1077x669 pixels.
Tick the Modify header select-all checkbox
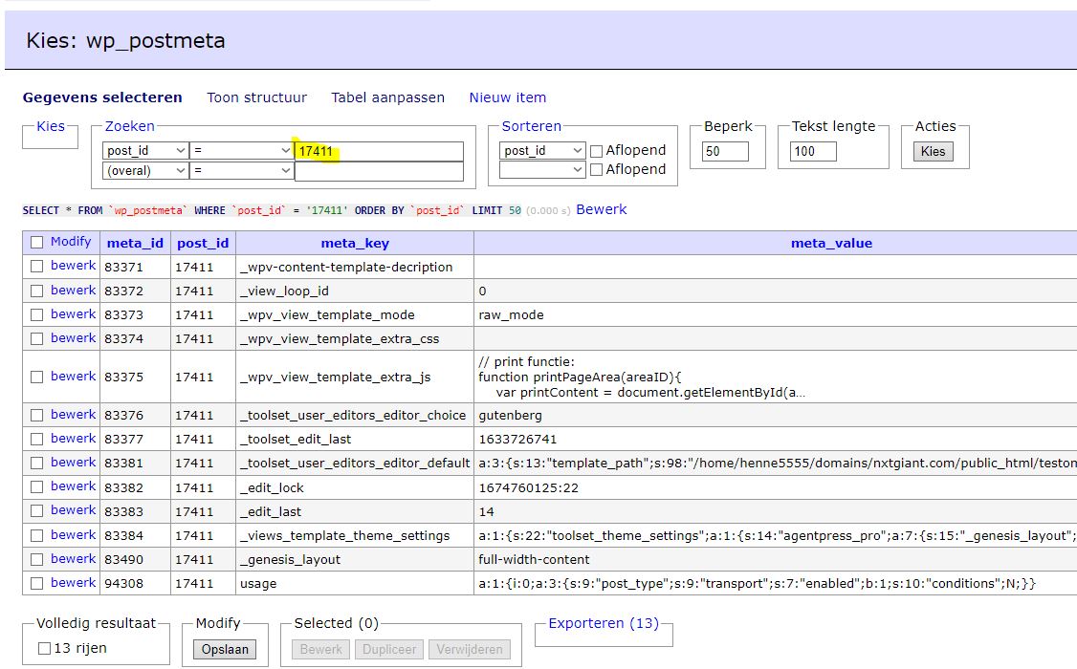tap(37, 242)
